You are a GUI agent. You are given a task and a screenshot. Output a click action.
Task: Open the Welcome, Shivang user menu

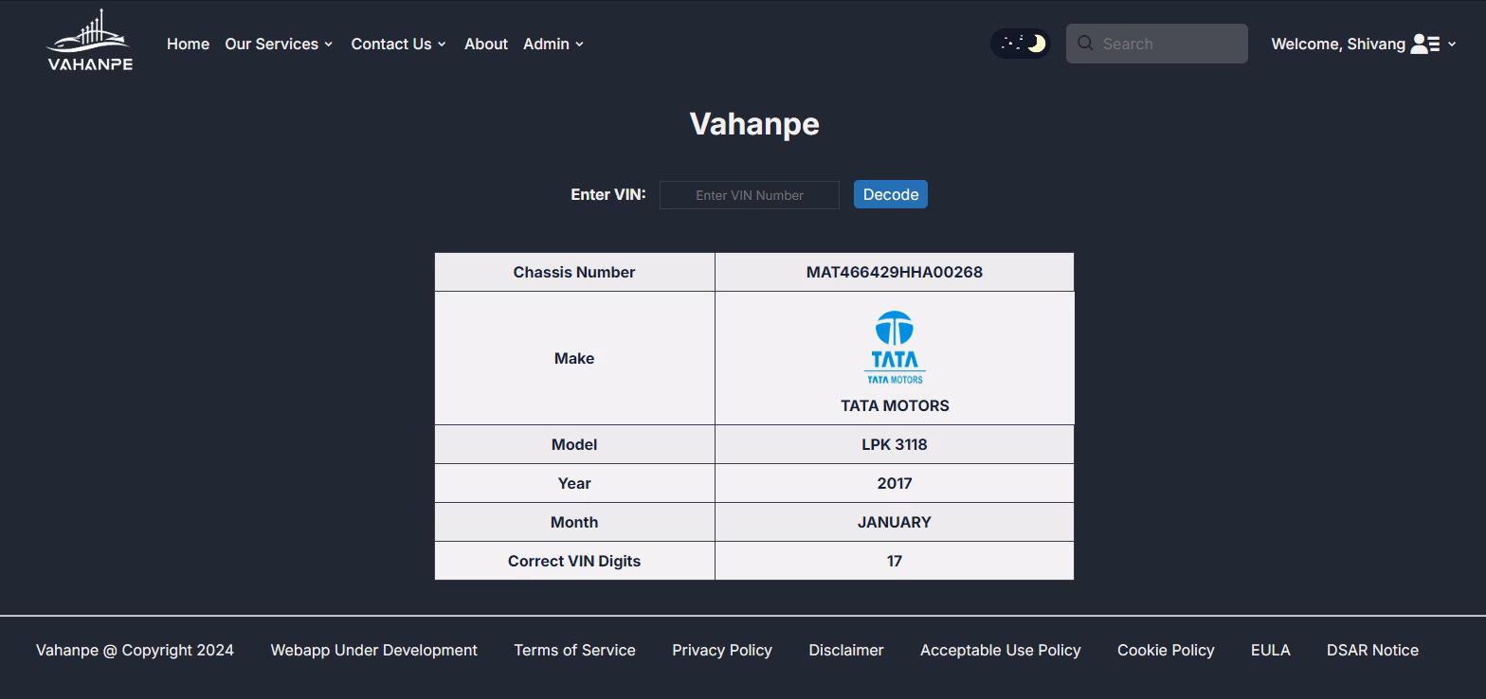[1363, 44]
